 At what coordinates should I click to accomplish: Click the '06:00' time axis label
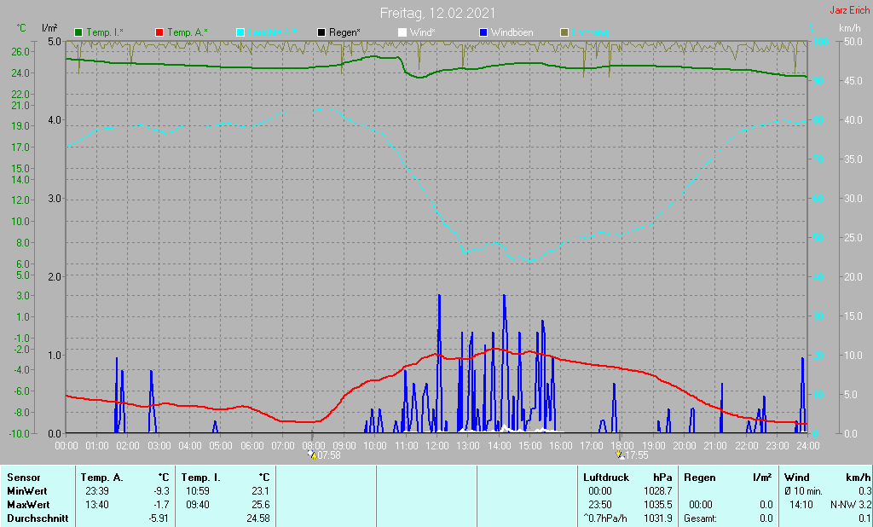click(x=251, y=446)
